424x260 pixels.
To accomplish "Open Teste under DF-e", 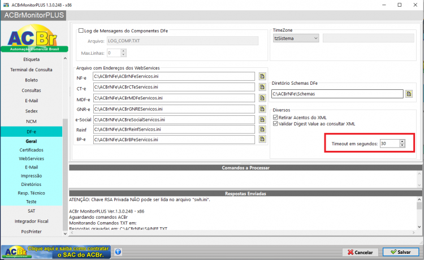I will click(x=31, y=202).
